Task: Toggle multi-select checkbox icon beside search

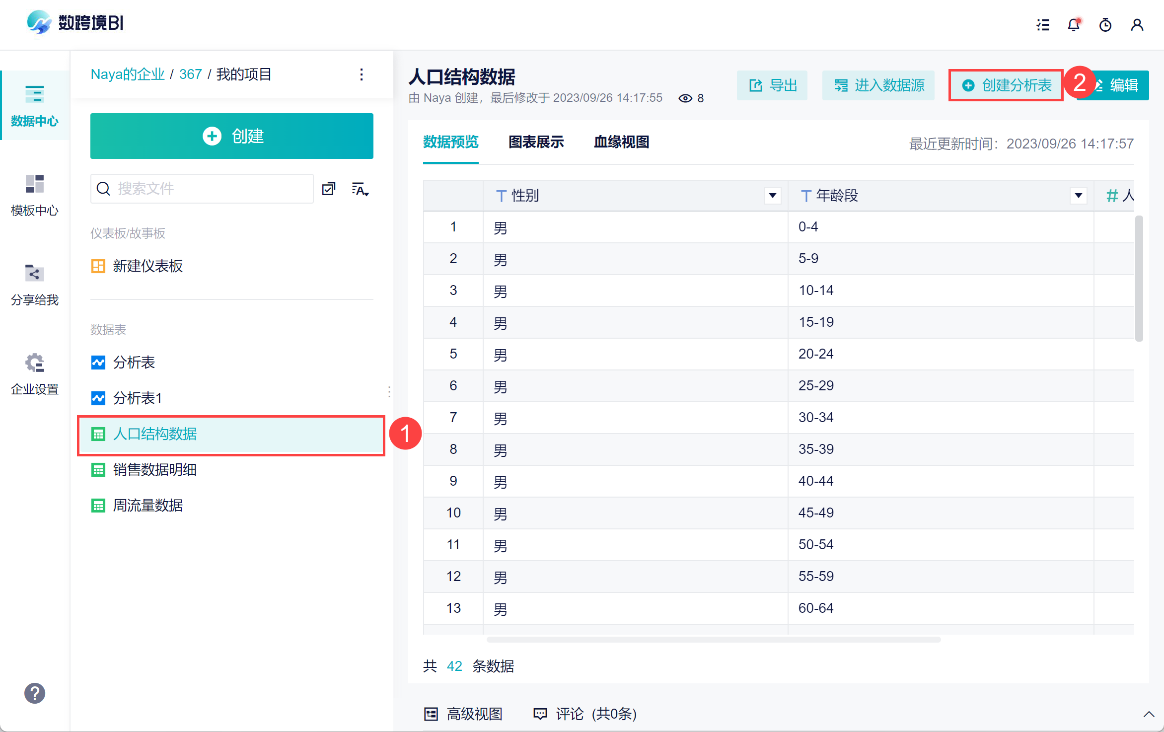Action: pyautogui.click(x=329, y=189)
